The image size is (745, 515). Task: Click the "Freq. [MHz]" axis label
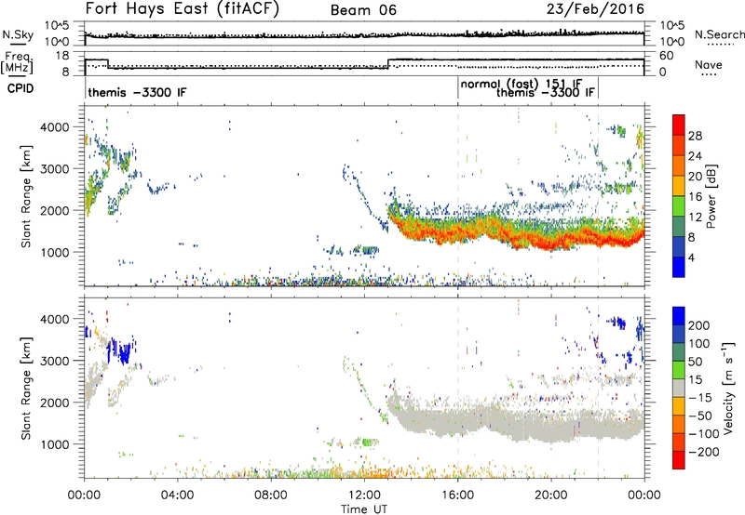[x=17, y=62]
